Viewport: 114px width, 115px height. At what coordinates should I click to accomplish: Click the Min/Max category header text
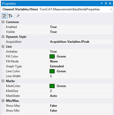tap(12, 101)
